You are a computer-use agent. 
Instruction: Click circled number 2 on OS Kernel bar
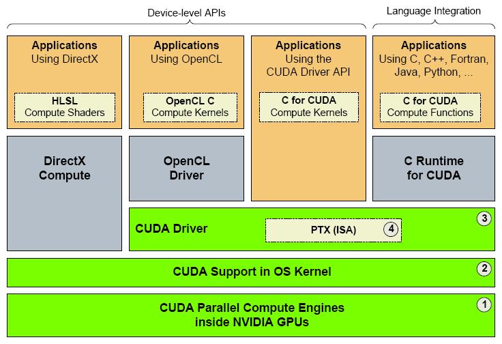pos(484,268)
